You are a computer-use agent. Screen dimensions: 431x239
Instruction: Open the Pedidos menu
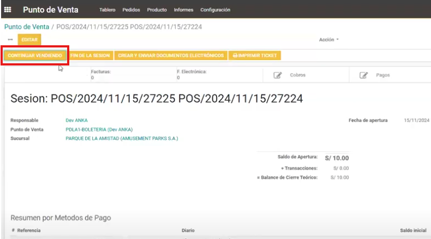tap(131, 10)
